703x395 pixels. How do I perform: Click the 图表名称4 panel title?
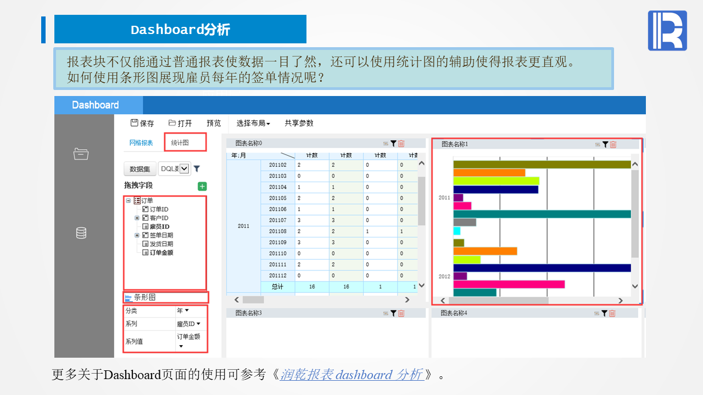(454, 313)
